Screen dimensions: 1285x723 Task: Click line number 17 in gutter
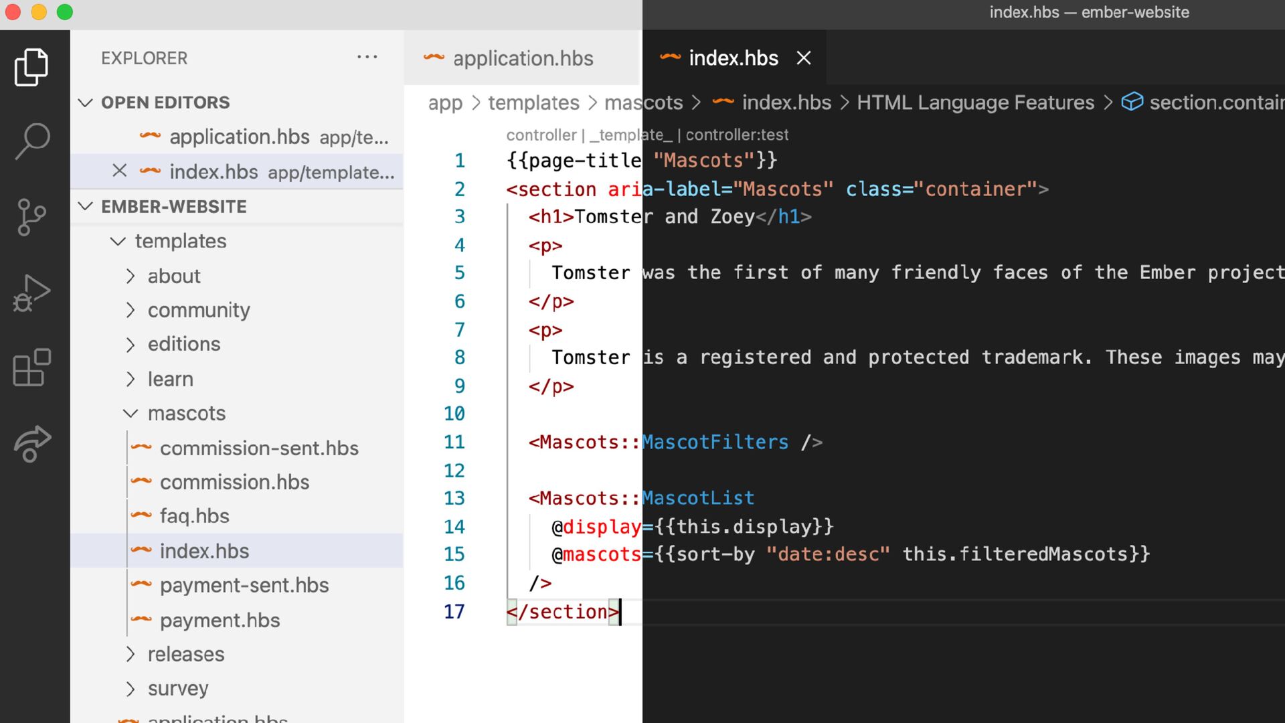point(454,611)
